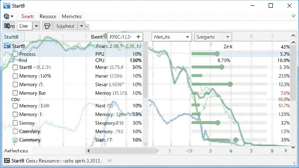Click the timeline right arrow
Viewport: 299px width, 168px height.
click(286, 151)
